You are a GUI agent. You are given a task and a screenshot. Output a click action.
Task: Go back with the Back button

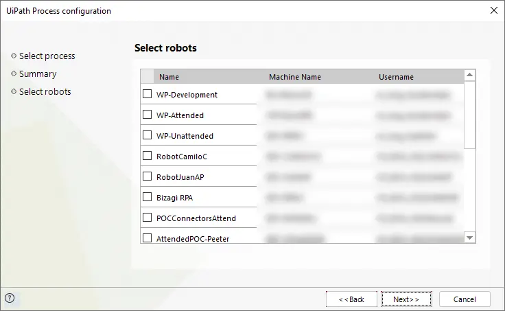click(351, 299)
